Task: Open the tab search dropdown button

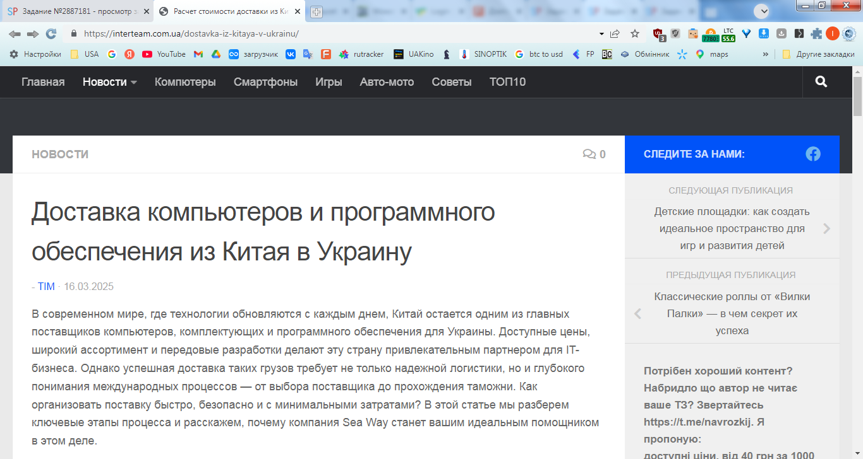Action: coord(761,11)
